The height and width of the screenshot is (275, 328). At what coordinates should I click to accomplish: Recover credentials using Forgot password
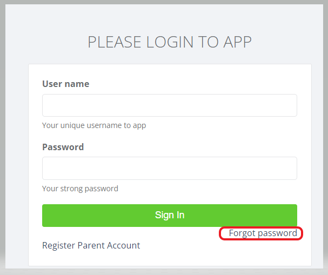pyautogui.click(x=263, y=233)
